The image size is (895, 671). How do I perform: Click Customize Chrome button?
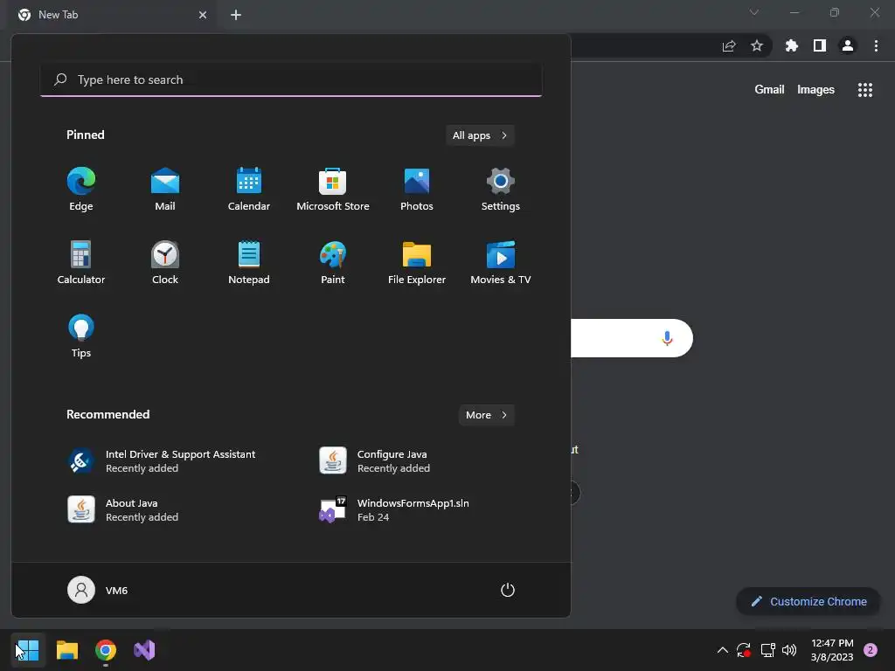click(x=808, y=601)
